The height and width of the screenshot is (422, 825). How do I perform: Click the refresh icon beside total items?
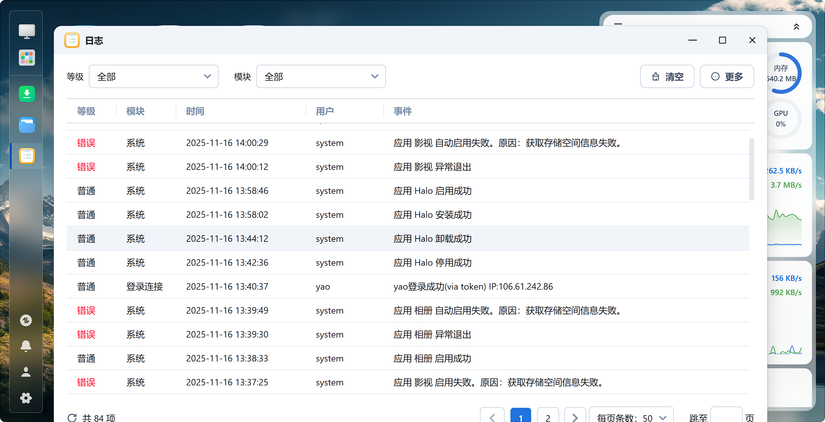(x=72, y=417)
